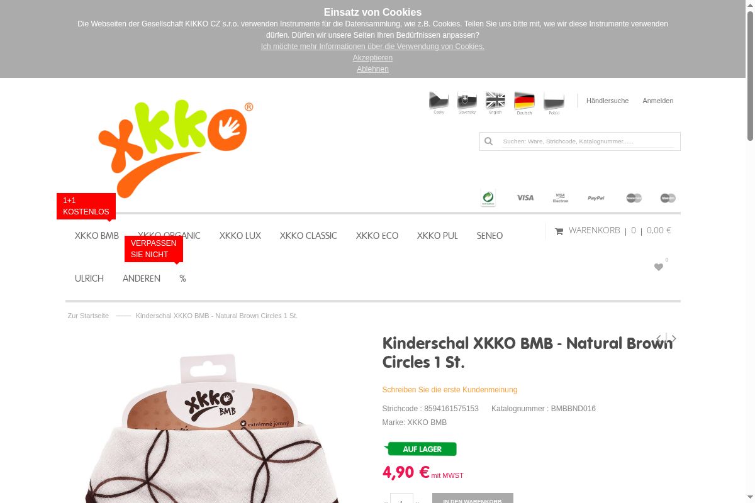Select the Deutsch flag icon
Image resolution: width=755 pixels, height=503 pixels.
524,101
